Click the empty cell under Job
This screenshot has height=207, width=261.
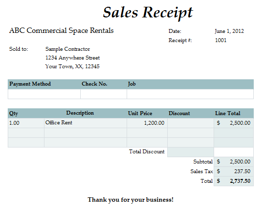tap(190, 94)
